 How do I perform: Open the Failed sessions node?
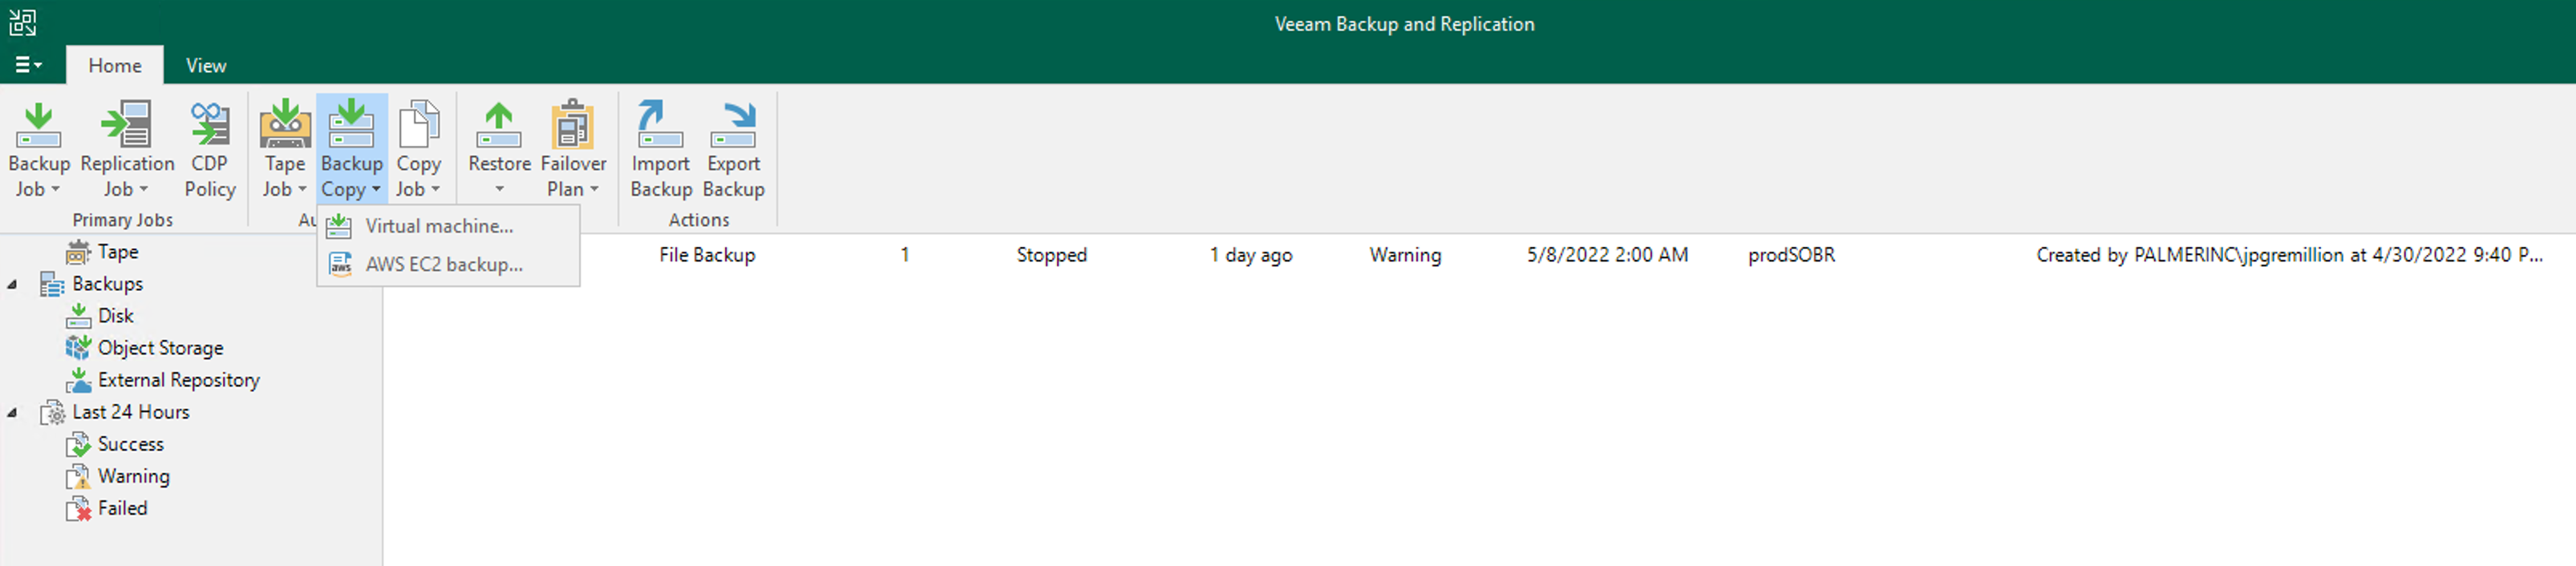click(x=122, y=508)
